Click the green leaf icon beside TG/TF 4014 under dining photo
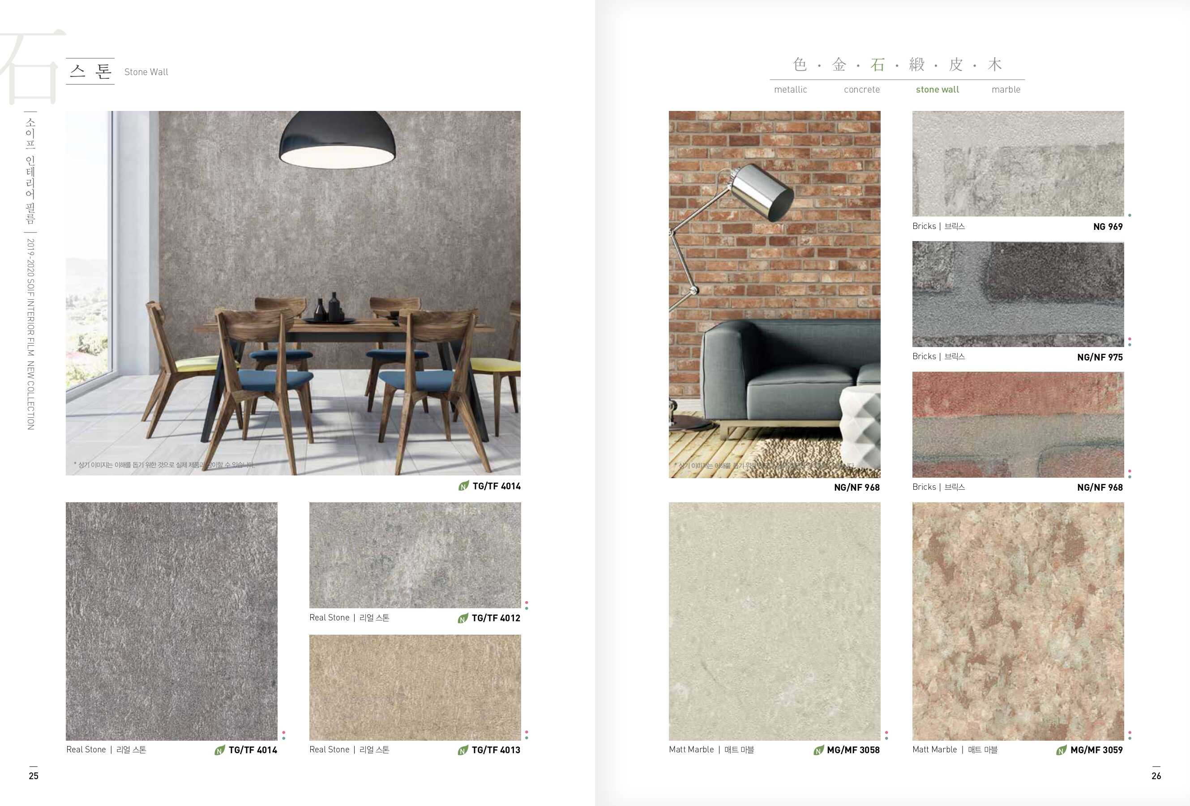 tap(463, 486)
